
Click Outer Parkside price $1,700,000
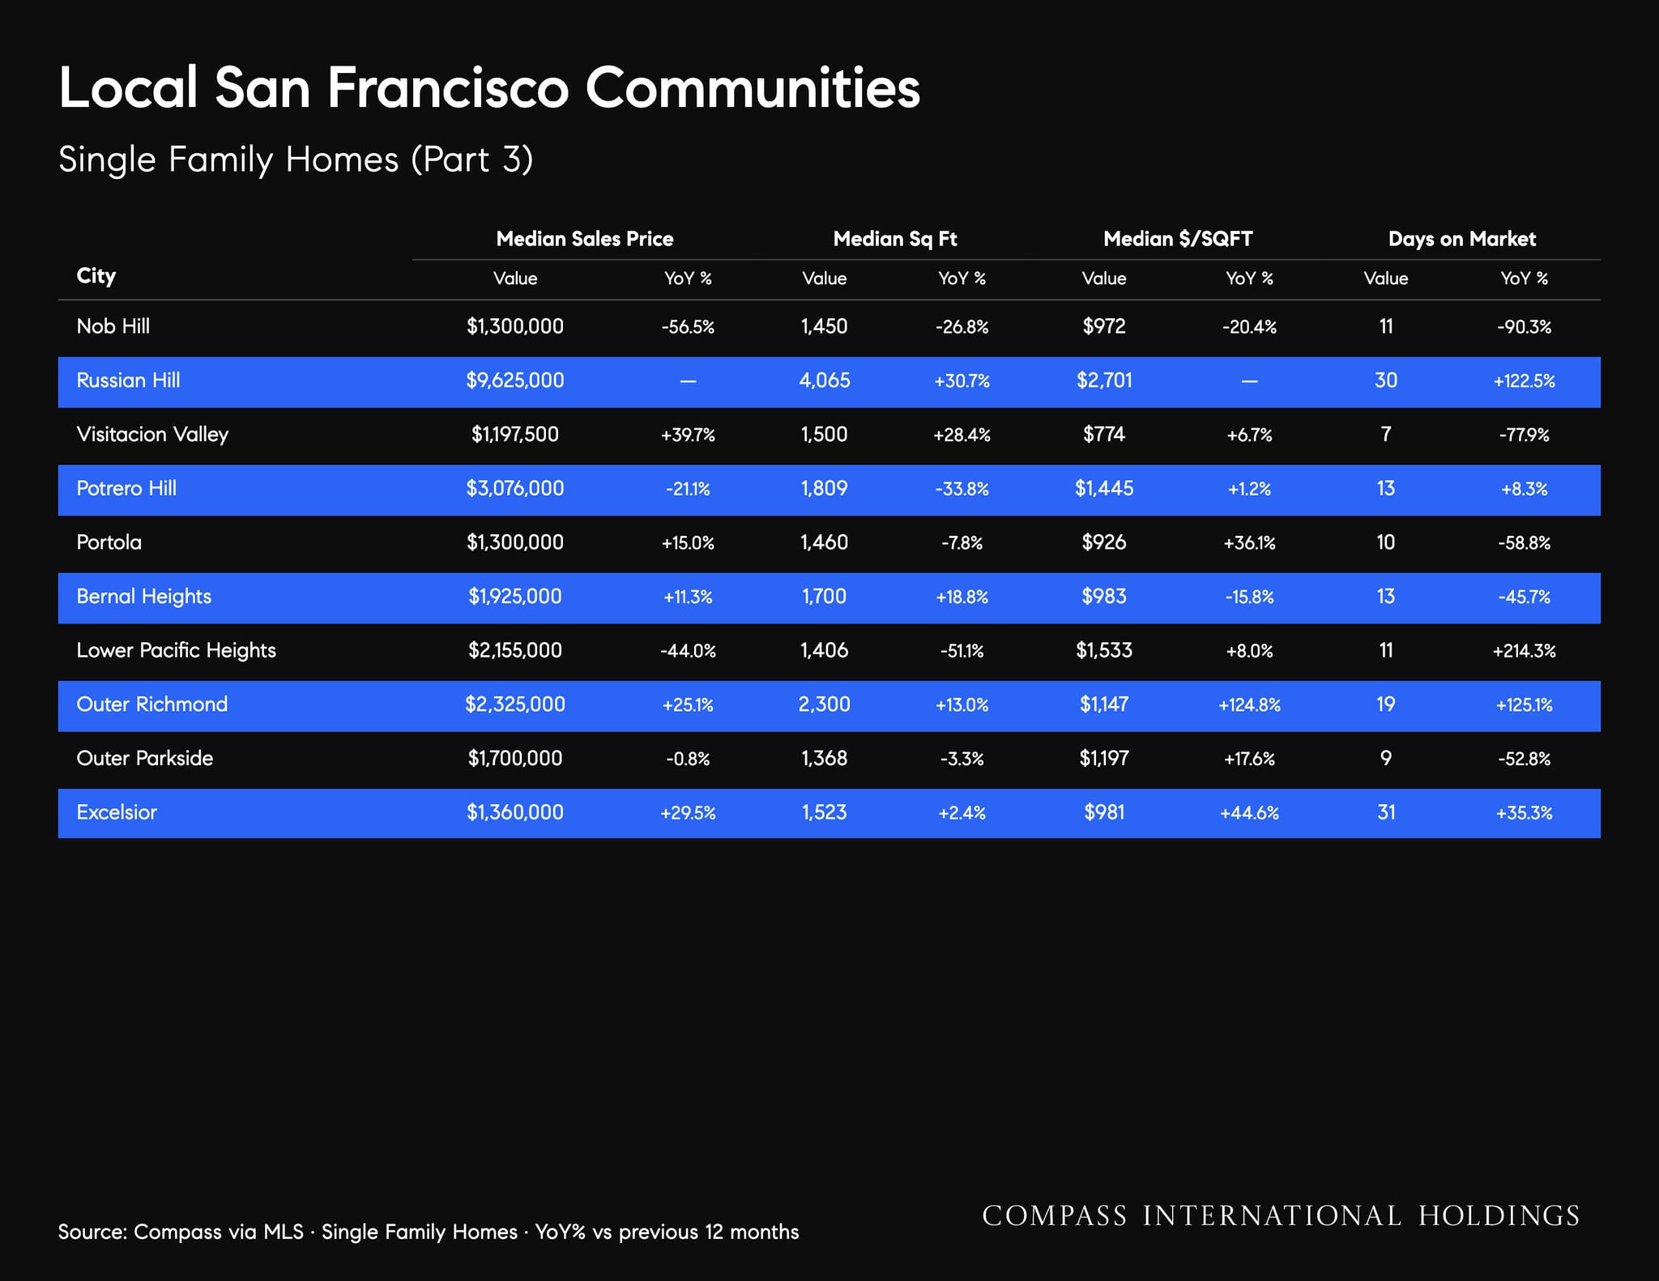pyautogui.click(x=515, y=759)
